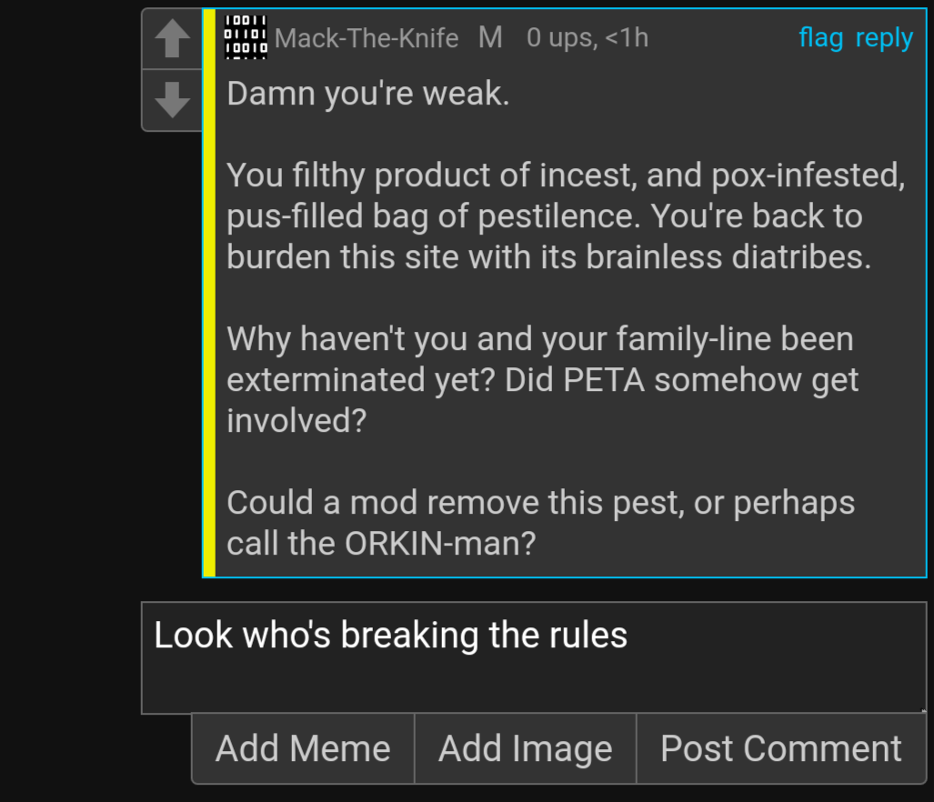Click the "Damn you're weak." line
934x802 pixels.
pos(368,94)
